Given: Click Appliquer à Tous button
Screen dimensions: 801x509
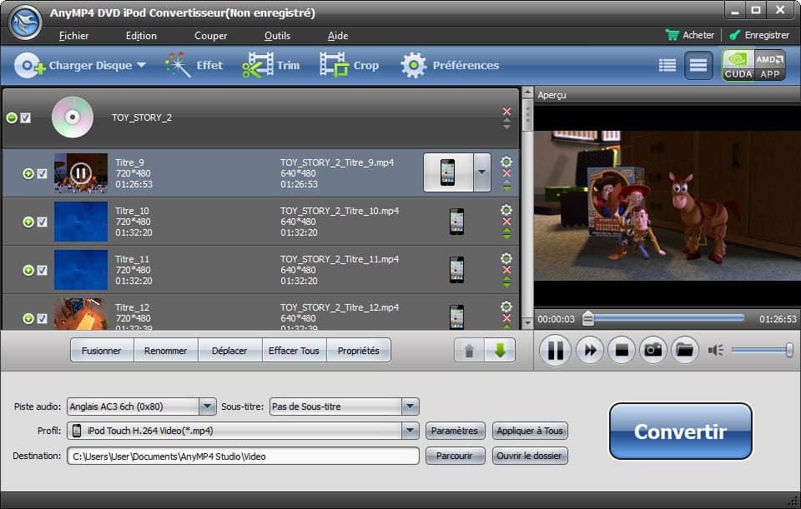Looking at the screenshot, I should click(x=530, y=431).
